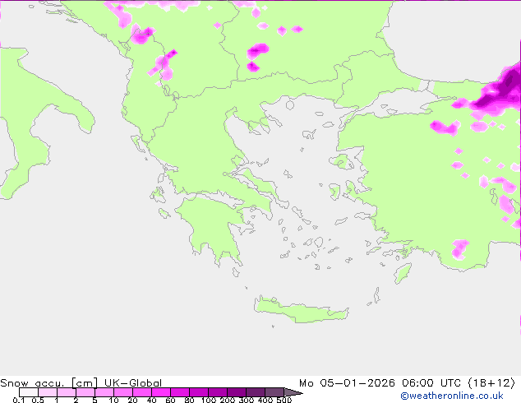Click the 0.1–0.5 cm lightest legend swatch

[x=29, y=392]
